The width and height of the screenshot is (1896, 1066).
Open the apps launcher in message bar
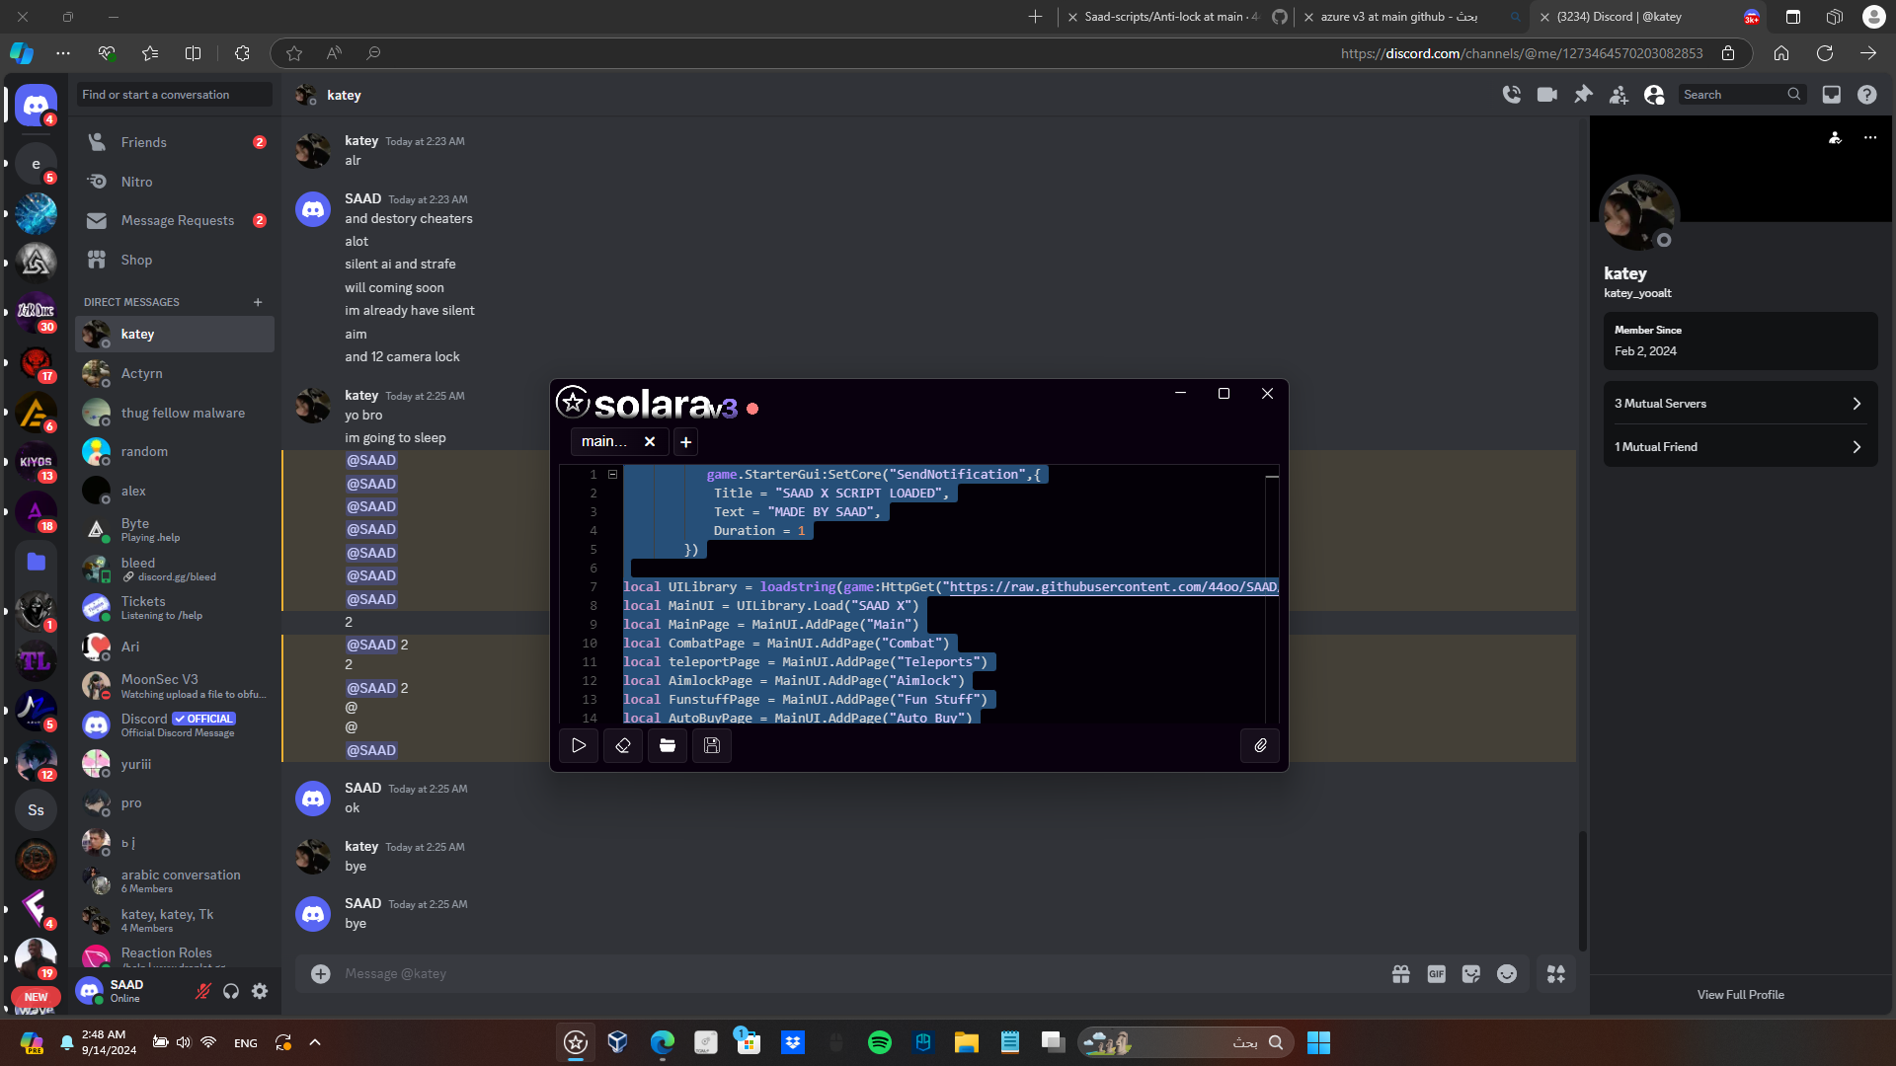click(x=1556, y=974)
